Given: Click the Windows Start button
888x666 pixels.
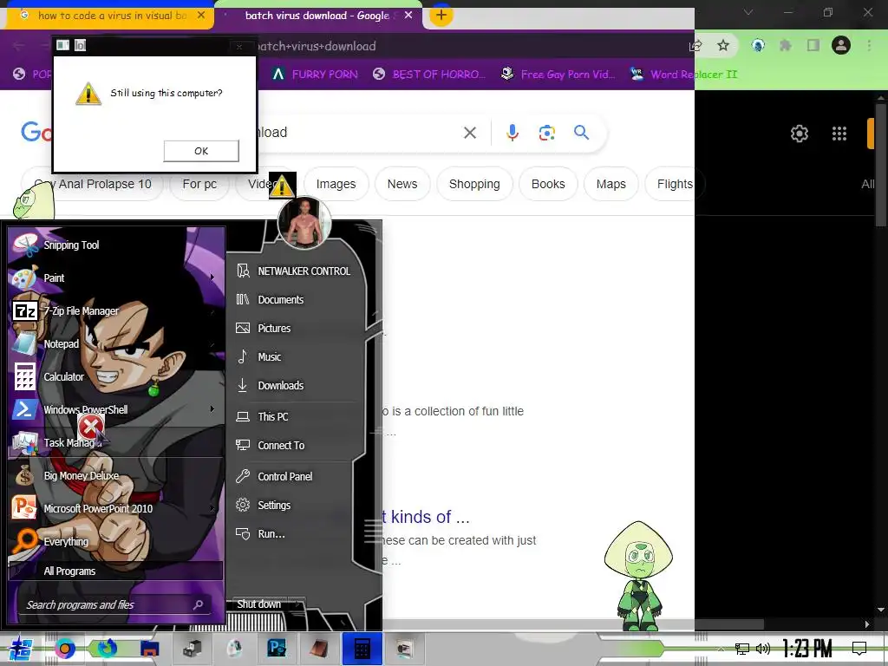Looking at the screenshot, I should 19,649.
